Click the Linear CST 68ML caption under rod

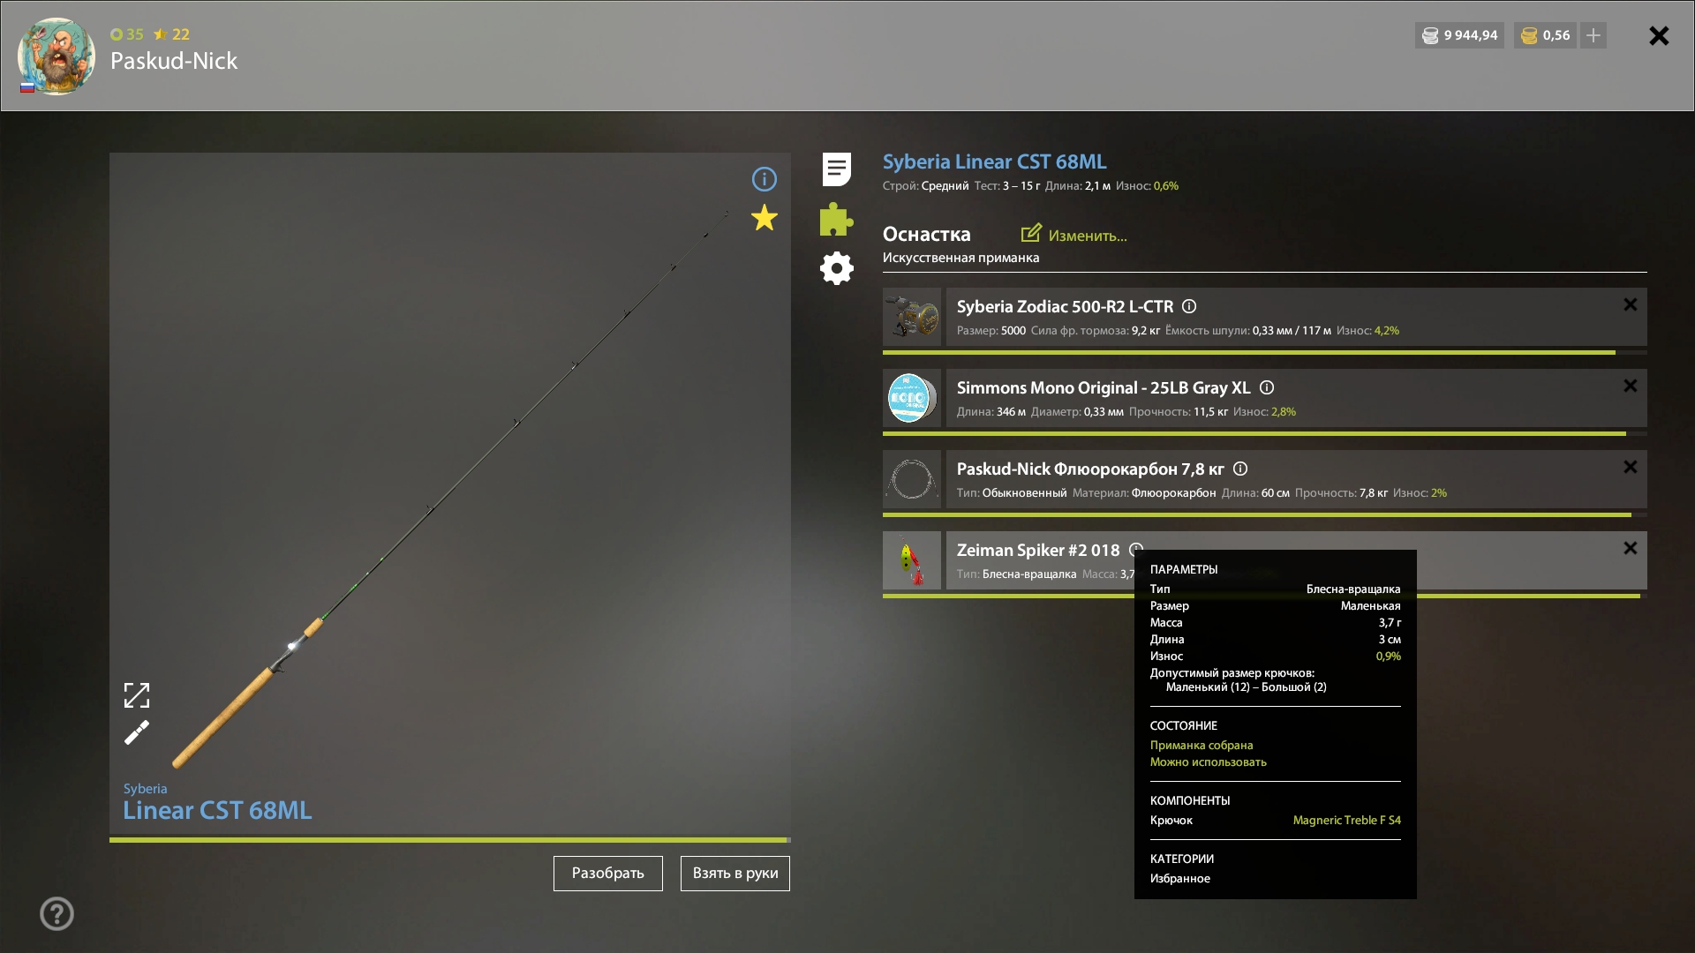pos(217,811)
